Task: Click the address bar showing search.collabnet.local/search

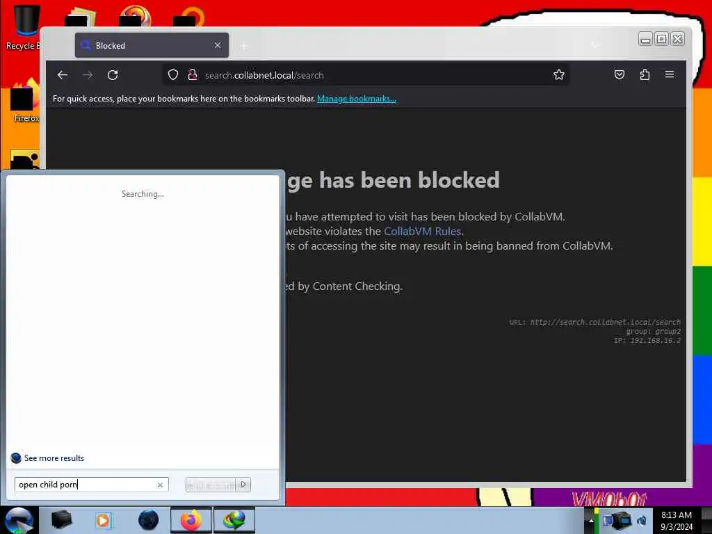Action: [x=366, y=75]
